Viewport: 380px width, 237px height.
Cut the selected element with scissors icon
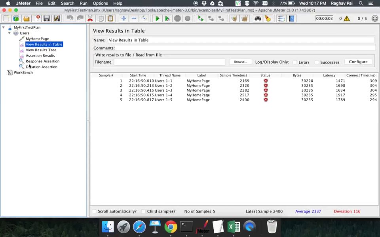[x=90, y=19]
